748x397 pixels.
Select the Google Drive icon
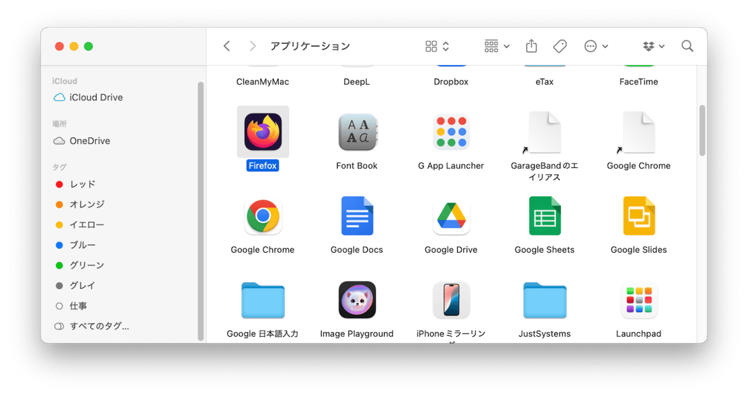(x=451, y=216)
